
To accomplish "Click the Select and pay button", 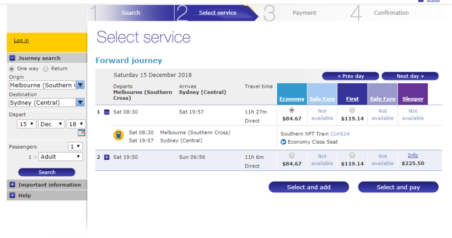I will 398,187.
